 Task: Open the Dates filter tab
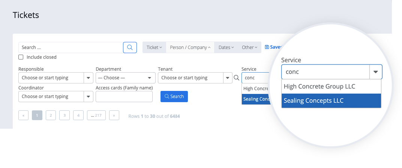(226, 47)
